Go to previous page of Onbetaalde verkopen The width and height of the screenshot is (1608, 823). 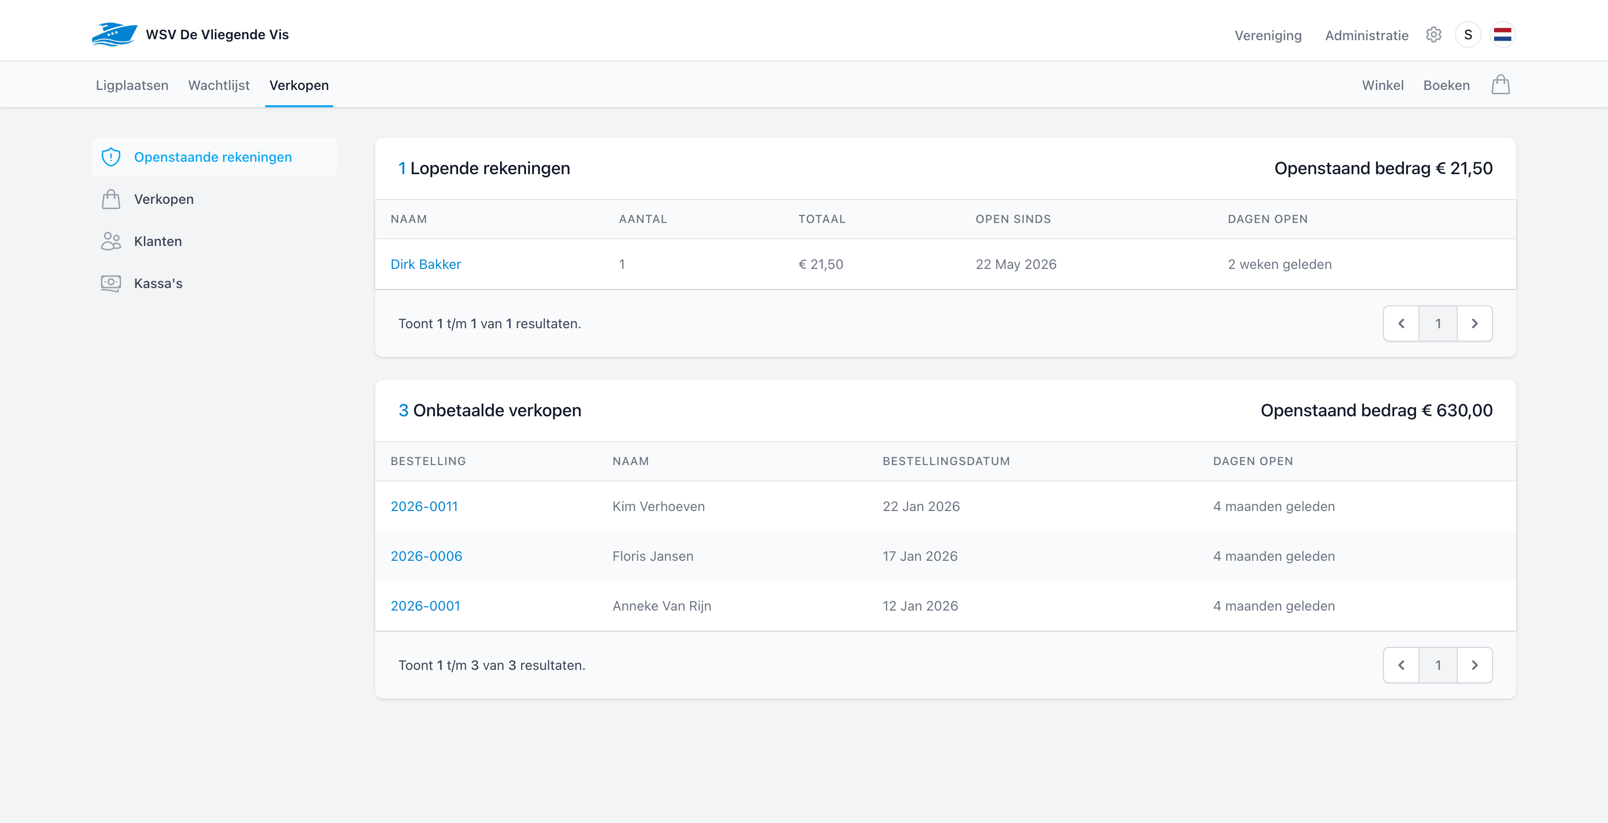pyautogui.click(x=1401, y=665)
